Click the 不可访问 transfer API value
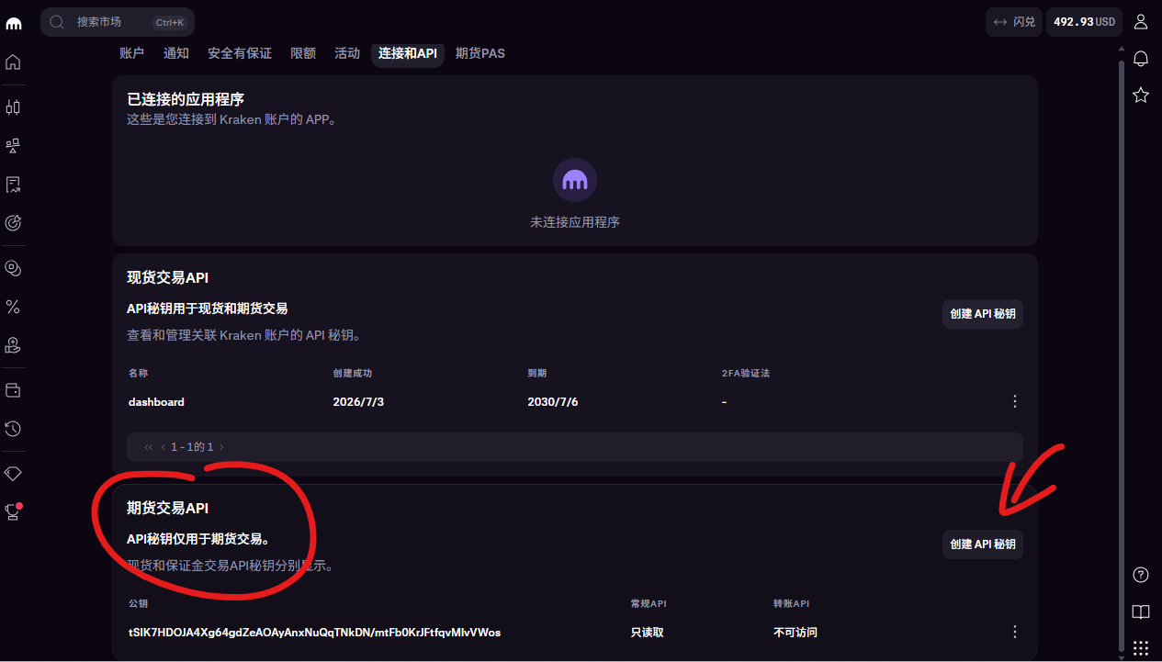 coord(795,633)
